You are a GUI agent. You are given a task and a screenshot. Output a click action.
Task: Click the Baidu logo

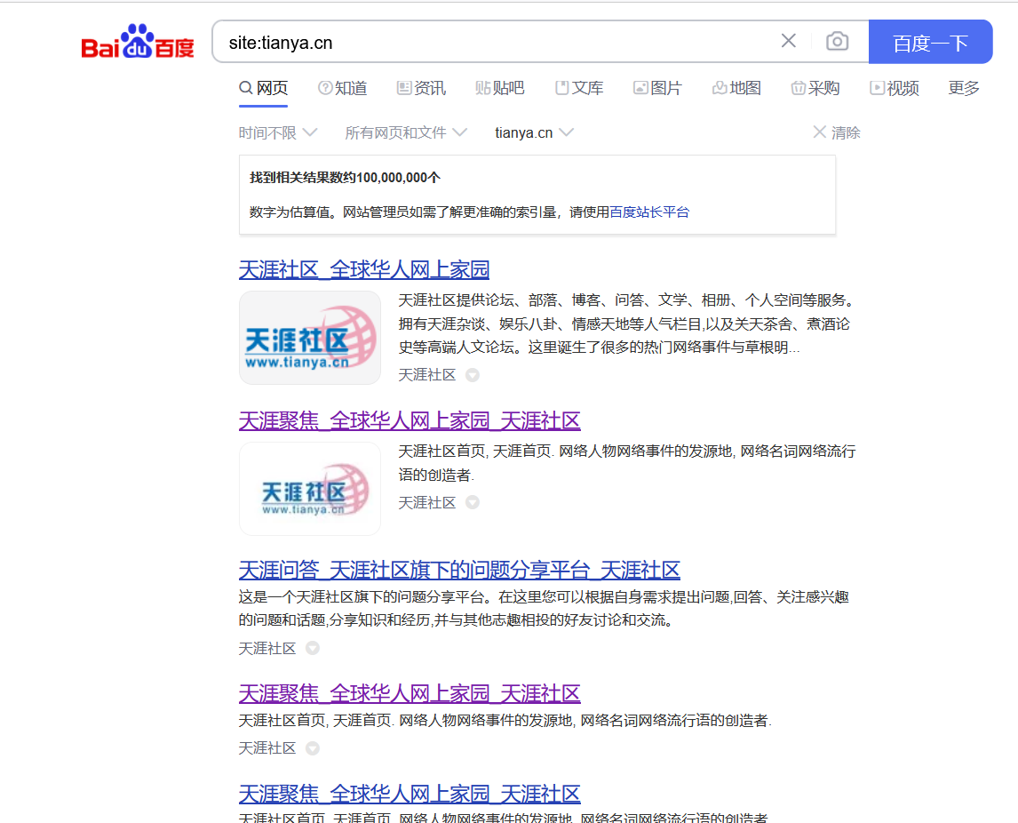click(138, 43)
